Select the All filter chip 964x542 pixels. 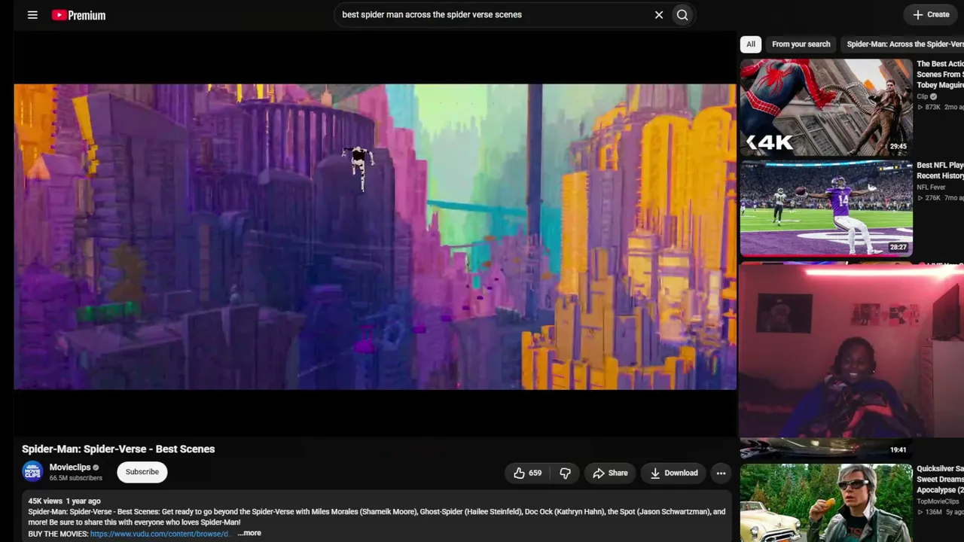point(751,44)
